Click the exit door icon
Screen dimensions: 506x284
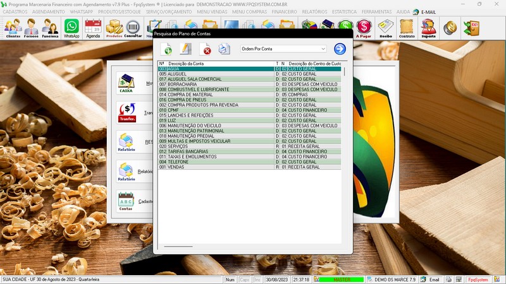point(471,28)
